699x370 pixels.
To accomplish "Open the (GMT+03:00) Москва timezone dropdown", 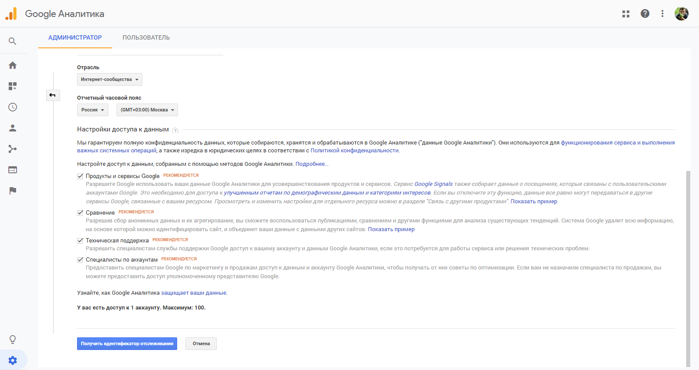I will [147, 110].
